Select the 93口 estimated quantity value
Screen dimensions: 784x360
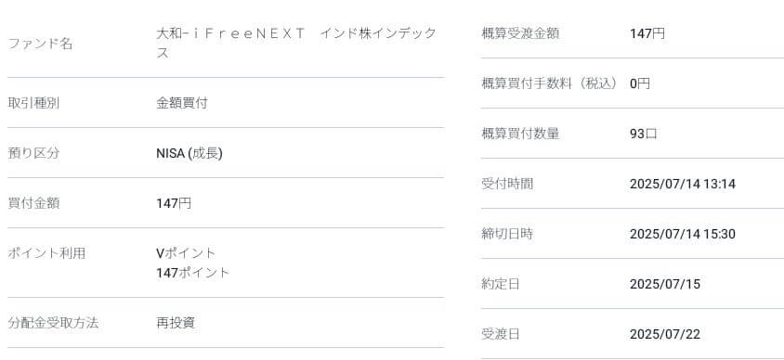point(644,134)
